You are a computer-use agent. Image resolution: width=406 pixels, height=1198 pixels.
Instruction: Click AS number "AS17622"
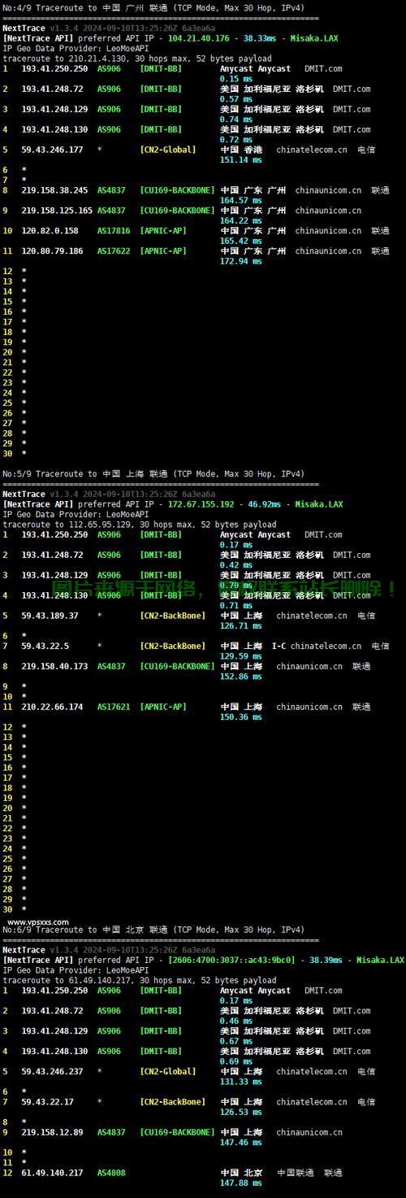coord(114,251)
